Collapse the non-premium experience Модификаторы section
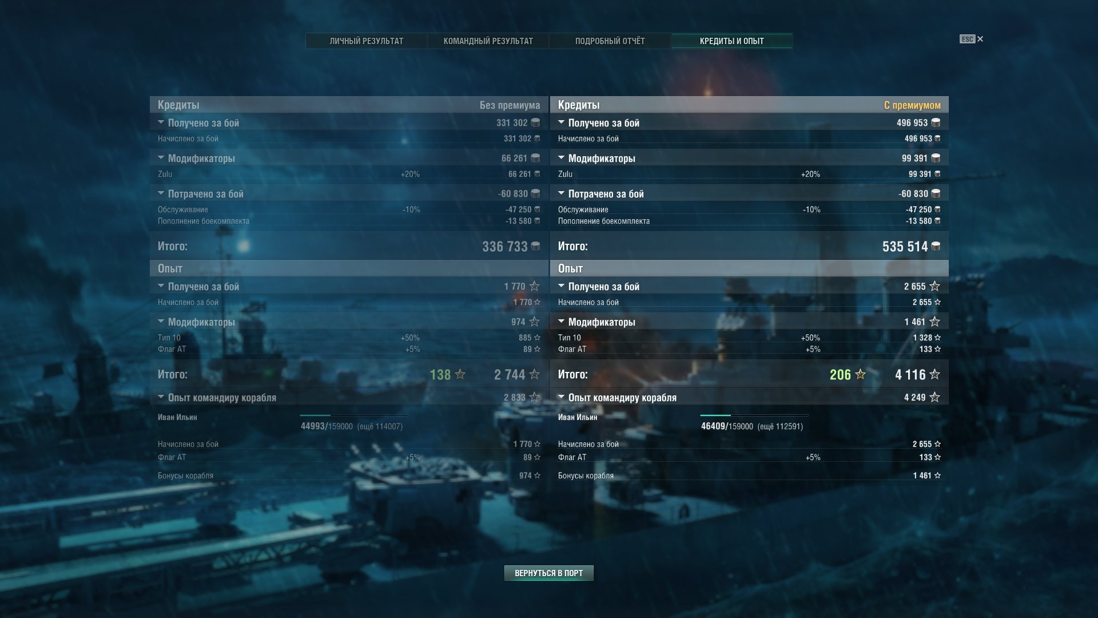Viewport: 1098px width, 618px height. (x=161, y=322)
